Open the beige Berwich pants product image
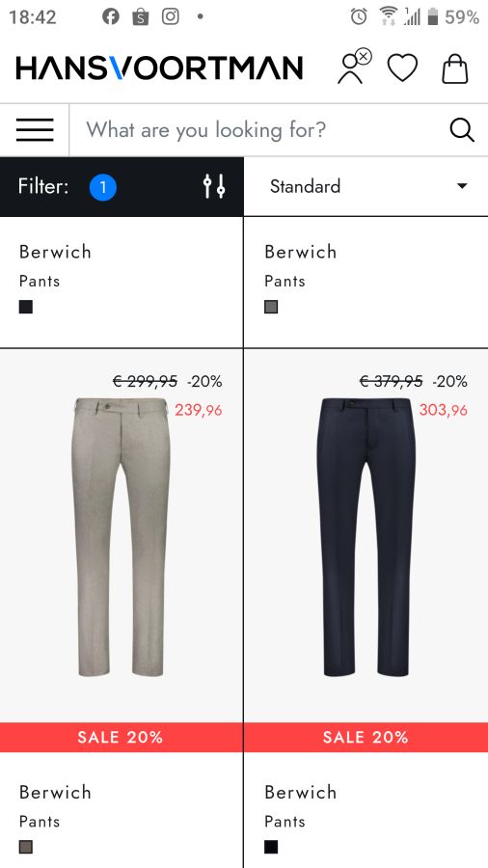This screenshot has width=488, height=868. click(x=121, y=537)
